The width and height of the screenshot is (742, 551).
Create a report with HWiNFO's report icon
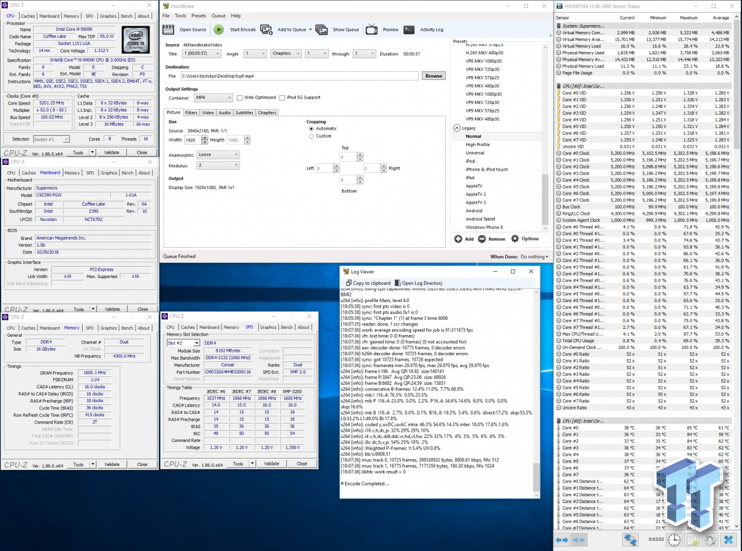click(x=691, y=539)
